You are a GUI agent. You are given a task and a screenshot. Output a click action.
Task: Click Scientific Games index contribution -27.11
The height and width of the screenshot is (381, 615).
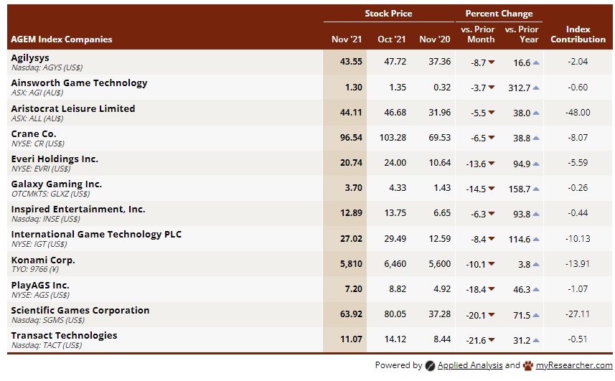coord(578,314)
